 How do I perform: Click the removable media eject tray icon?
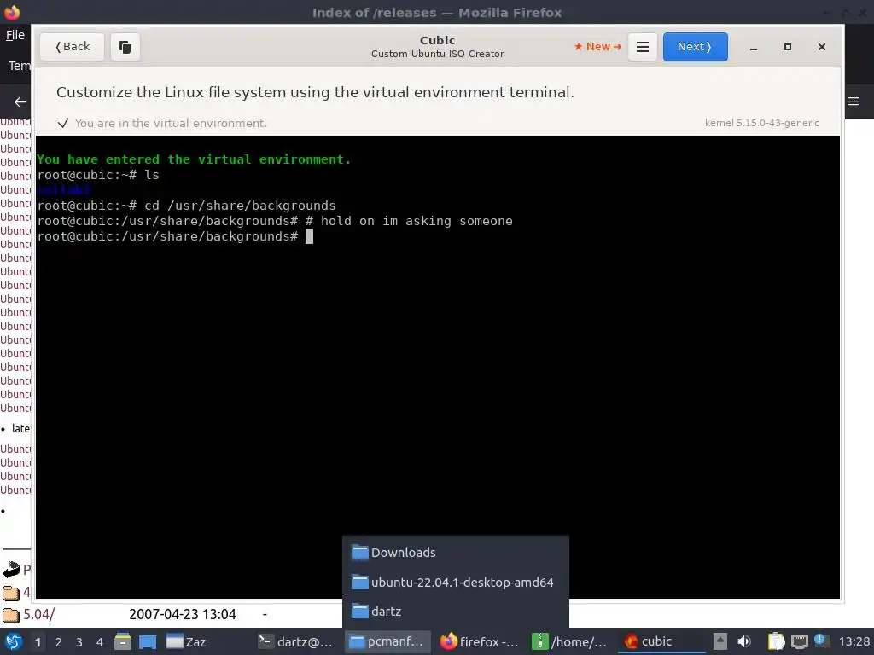click(720, 641)
